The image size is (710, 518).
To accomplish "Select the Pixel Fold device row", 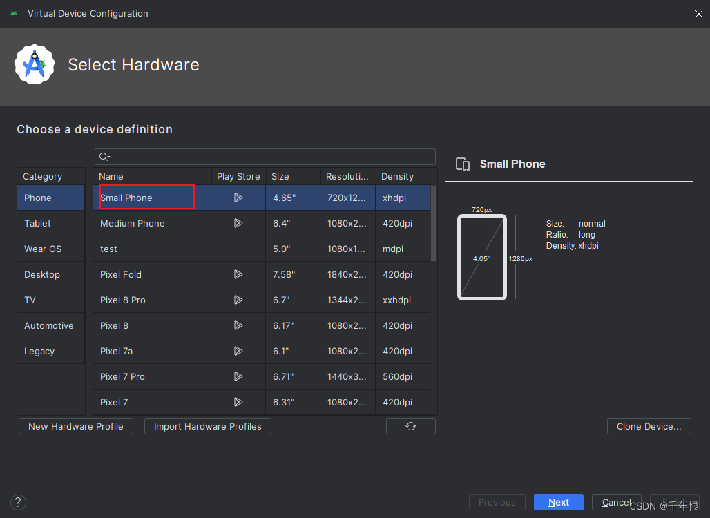I will (261, 274).
